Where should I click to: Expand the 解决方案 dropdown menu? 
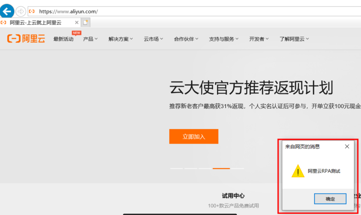coord(121,39)
